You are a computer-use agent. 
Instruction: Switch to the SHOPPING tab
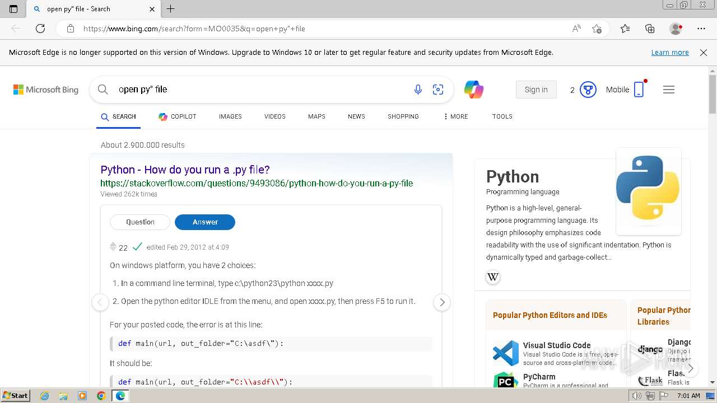[x=403, y=116]
